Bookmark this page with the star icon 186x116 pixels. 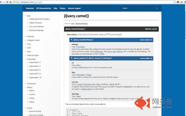(x=174, y=2)
